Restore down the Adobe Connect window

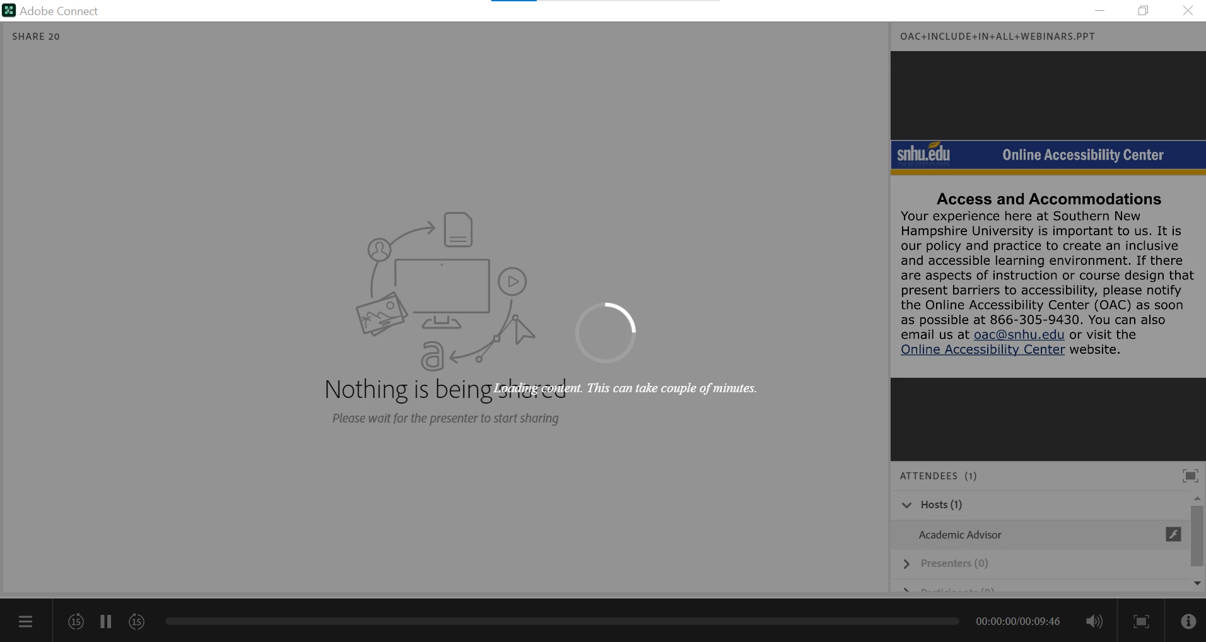pyautogui.click(x=1143, y=11)
